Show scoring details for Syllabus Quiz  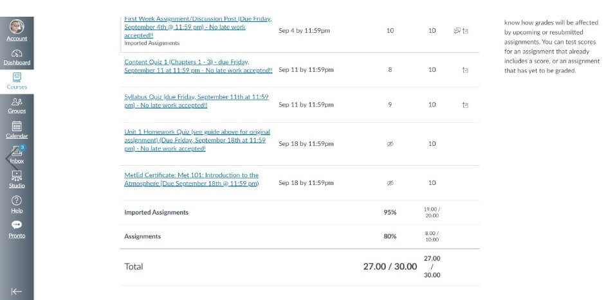pyautogui.click(x=465, y=105)
